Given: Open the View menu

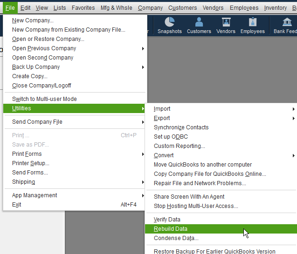Looking at the screenshot, I should pos(42,8).
